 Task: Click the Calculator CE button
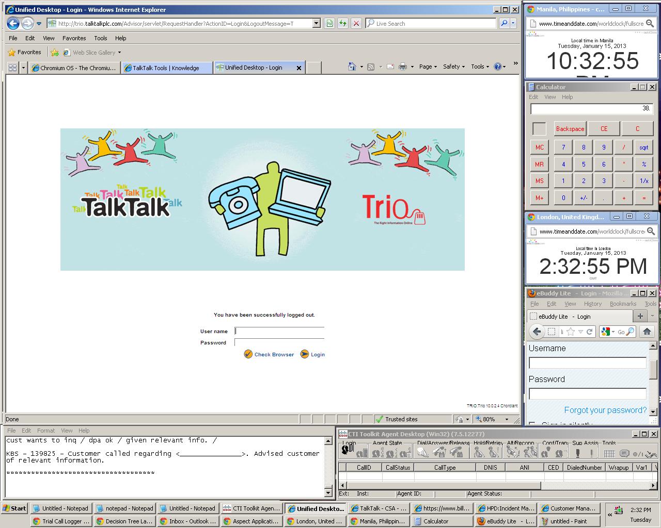pyautogui.click(x=604, y=129)
